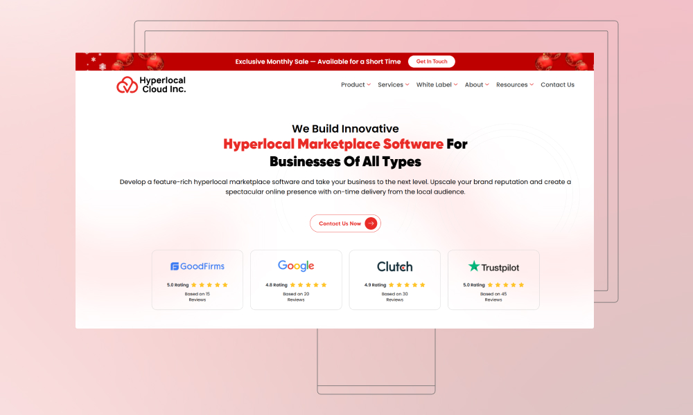This screenshot has width=693, height=415.
Task: Expand the Product dropdown
Action: click(354, 84)
